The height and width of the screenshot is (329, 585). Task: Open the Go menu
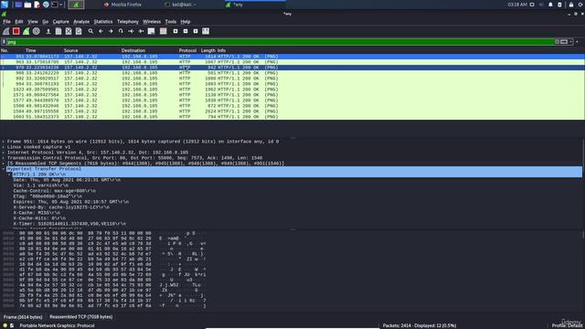pos(45,22)
